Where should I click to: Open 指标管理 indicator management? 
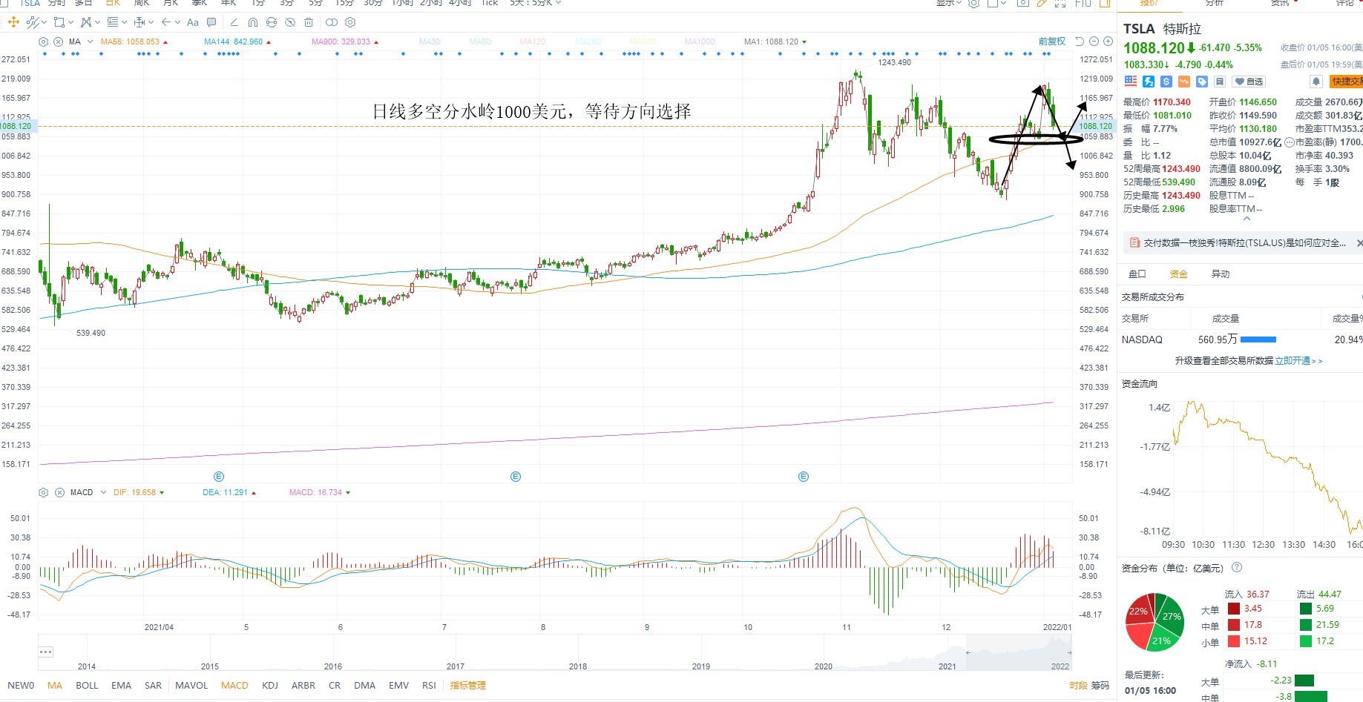(x=467, y=686)
